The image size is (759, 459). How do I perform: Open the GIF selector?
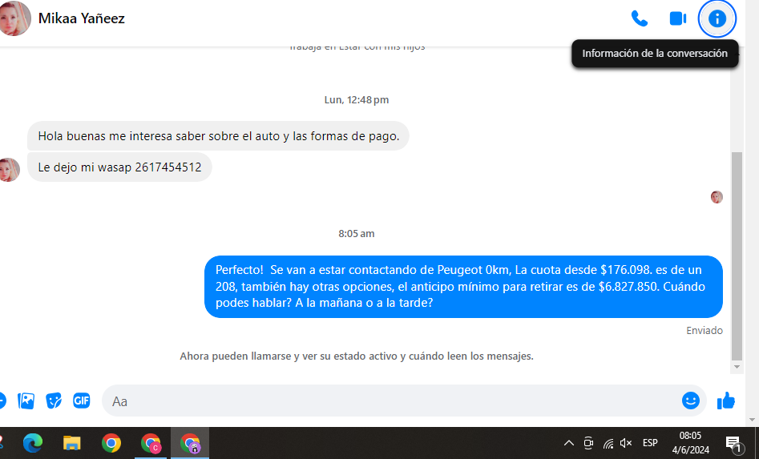pos(81,401)
